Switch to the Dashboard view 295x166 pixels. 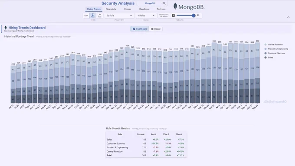[140, 29]
